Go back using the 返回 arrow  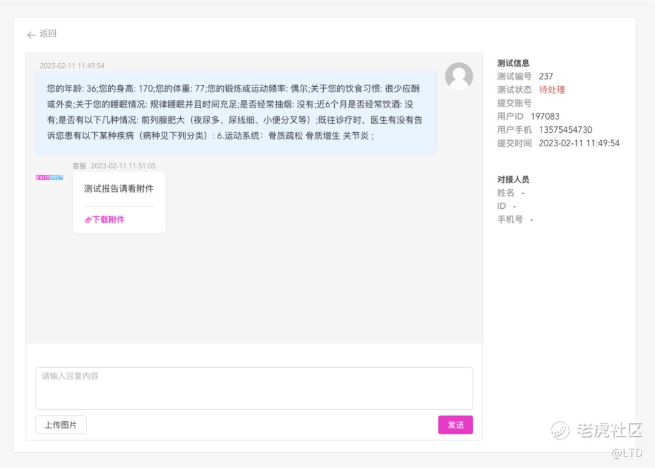32,35
